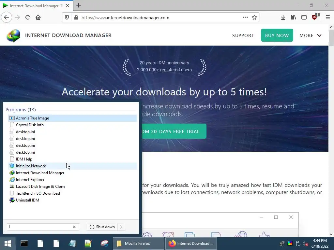Open page actions three-dot menu

[x=245, y=18]
